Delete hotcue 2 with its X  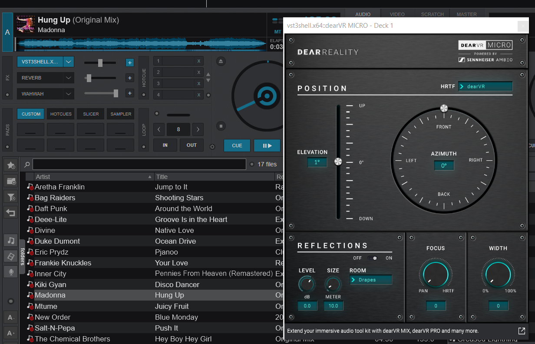coord(199,73)
